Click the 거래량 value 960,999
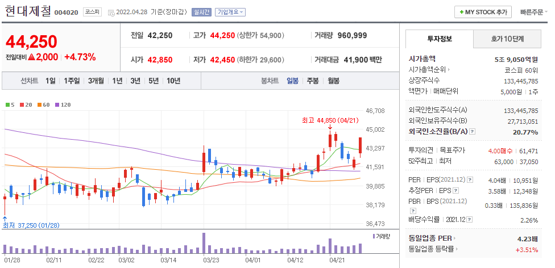 352,35
